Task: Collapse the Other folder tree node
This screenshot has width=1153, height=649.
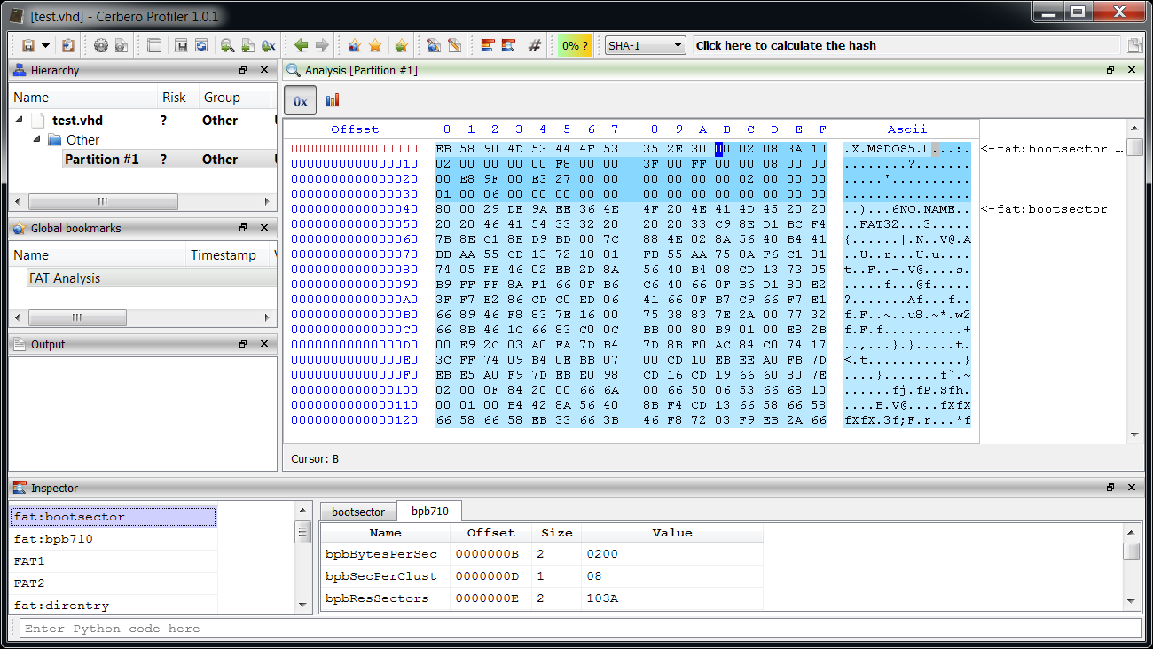Action: pyautogui.click(x=36, y=140)
